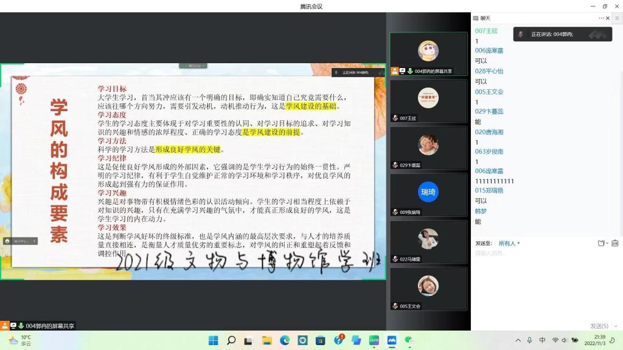Open the weather widget showing 10°C
623x350 pixels.
20,340
